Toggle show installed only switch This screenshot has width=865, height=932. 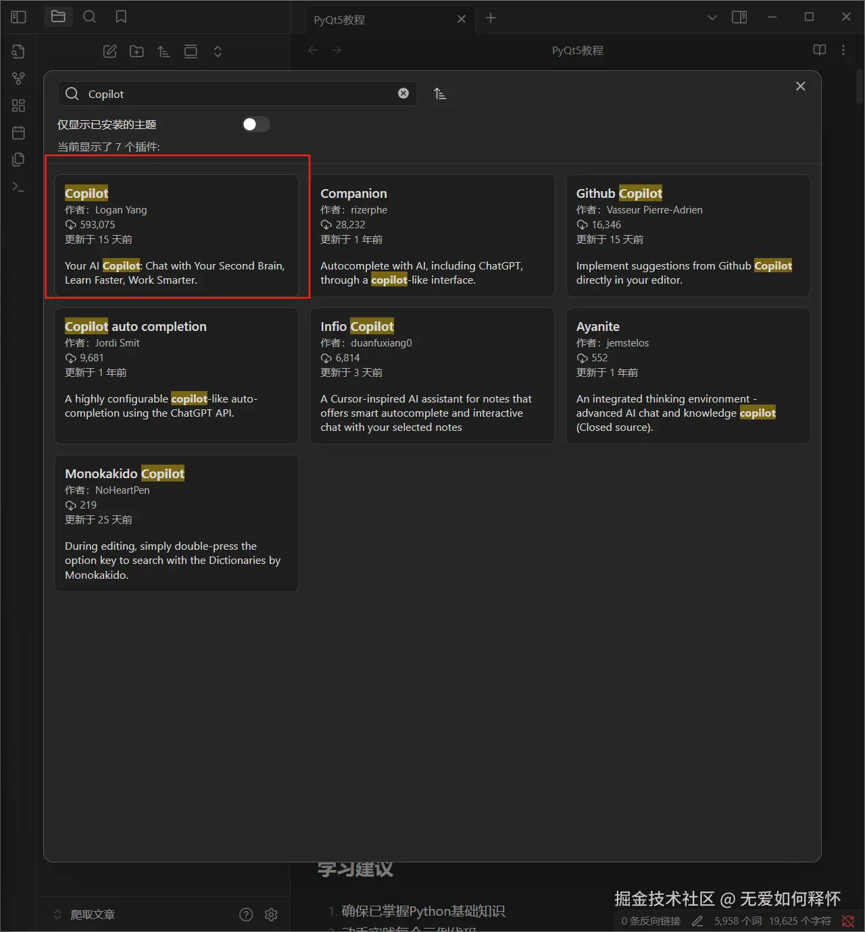[256, 124]
